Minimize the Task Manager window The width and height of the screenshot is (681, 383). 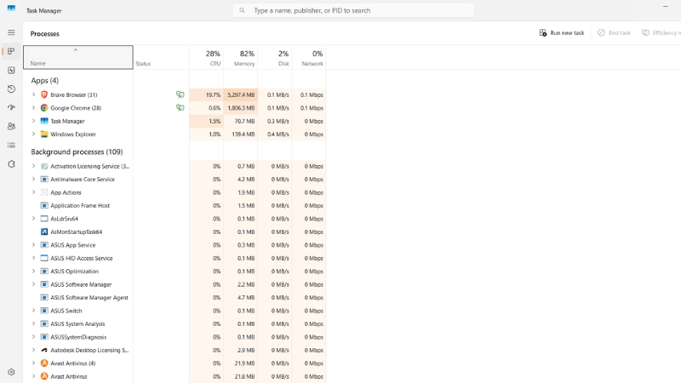pyautogui.click(x=665, y=7)
